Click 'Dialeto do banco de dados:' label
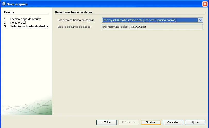This screenshot has width=209, height=128. pos(74,27)
